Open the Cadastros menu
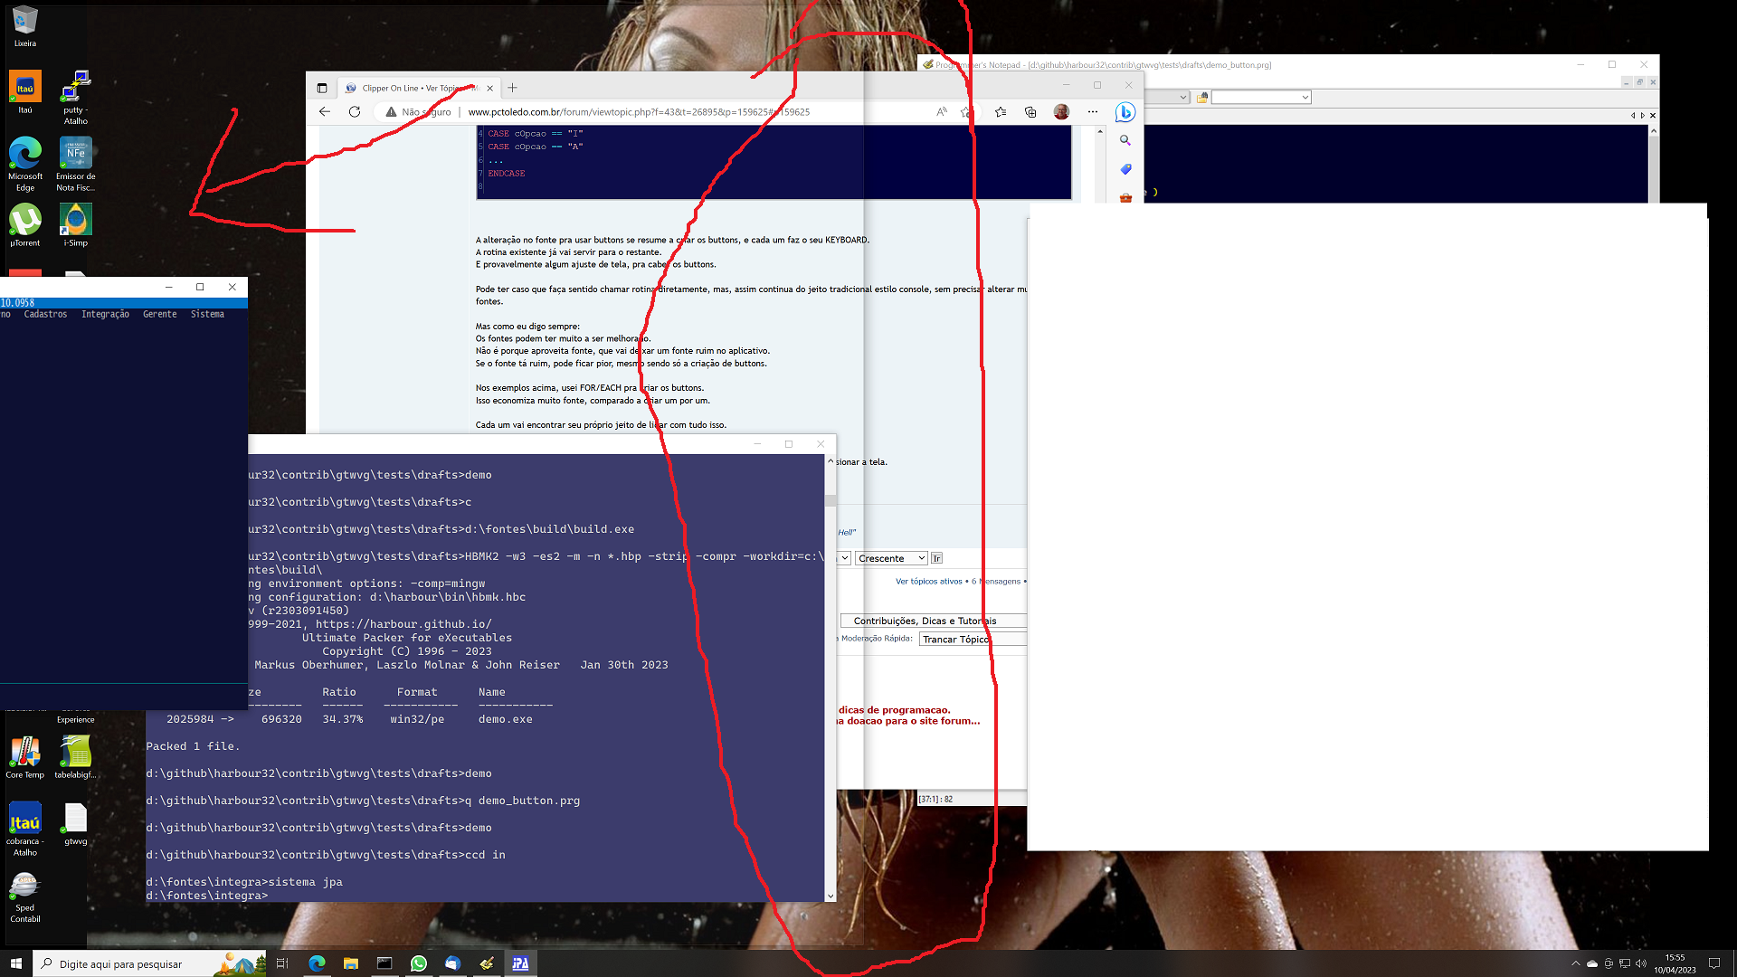Viewport: 1737px width, 977px height. (45, 314)
